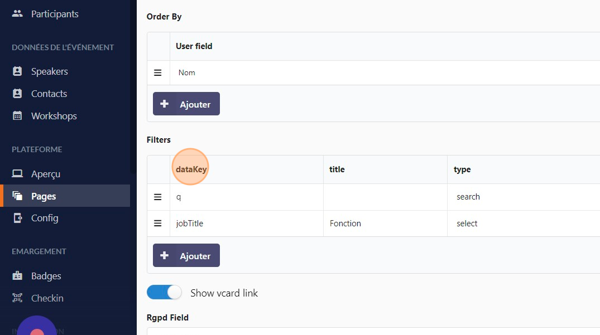This screenshot has width=600, height=335.
Task: Click the Fonction title field
Action: [x=385, y=224]
